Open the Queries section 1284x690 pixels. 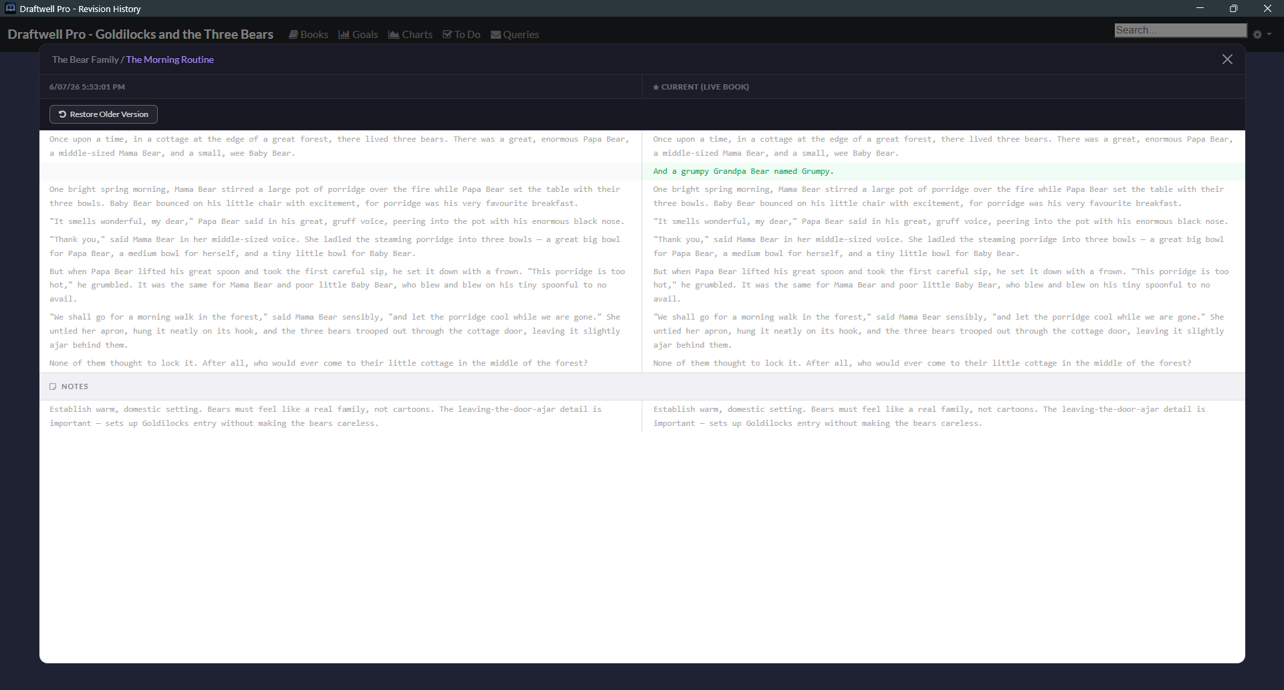tap(515, 35)
